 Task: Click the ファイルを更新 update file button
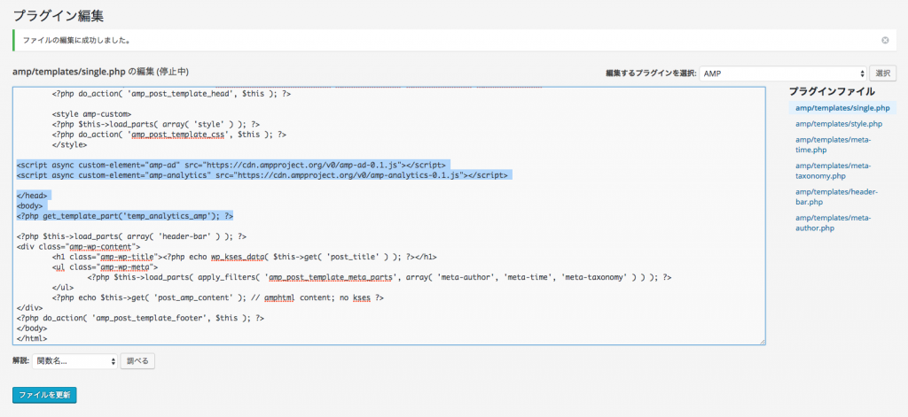pos(44,395)
